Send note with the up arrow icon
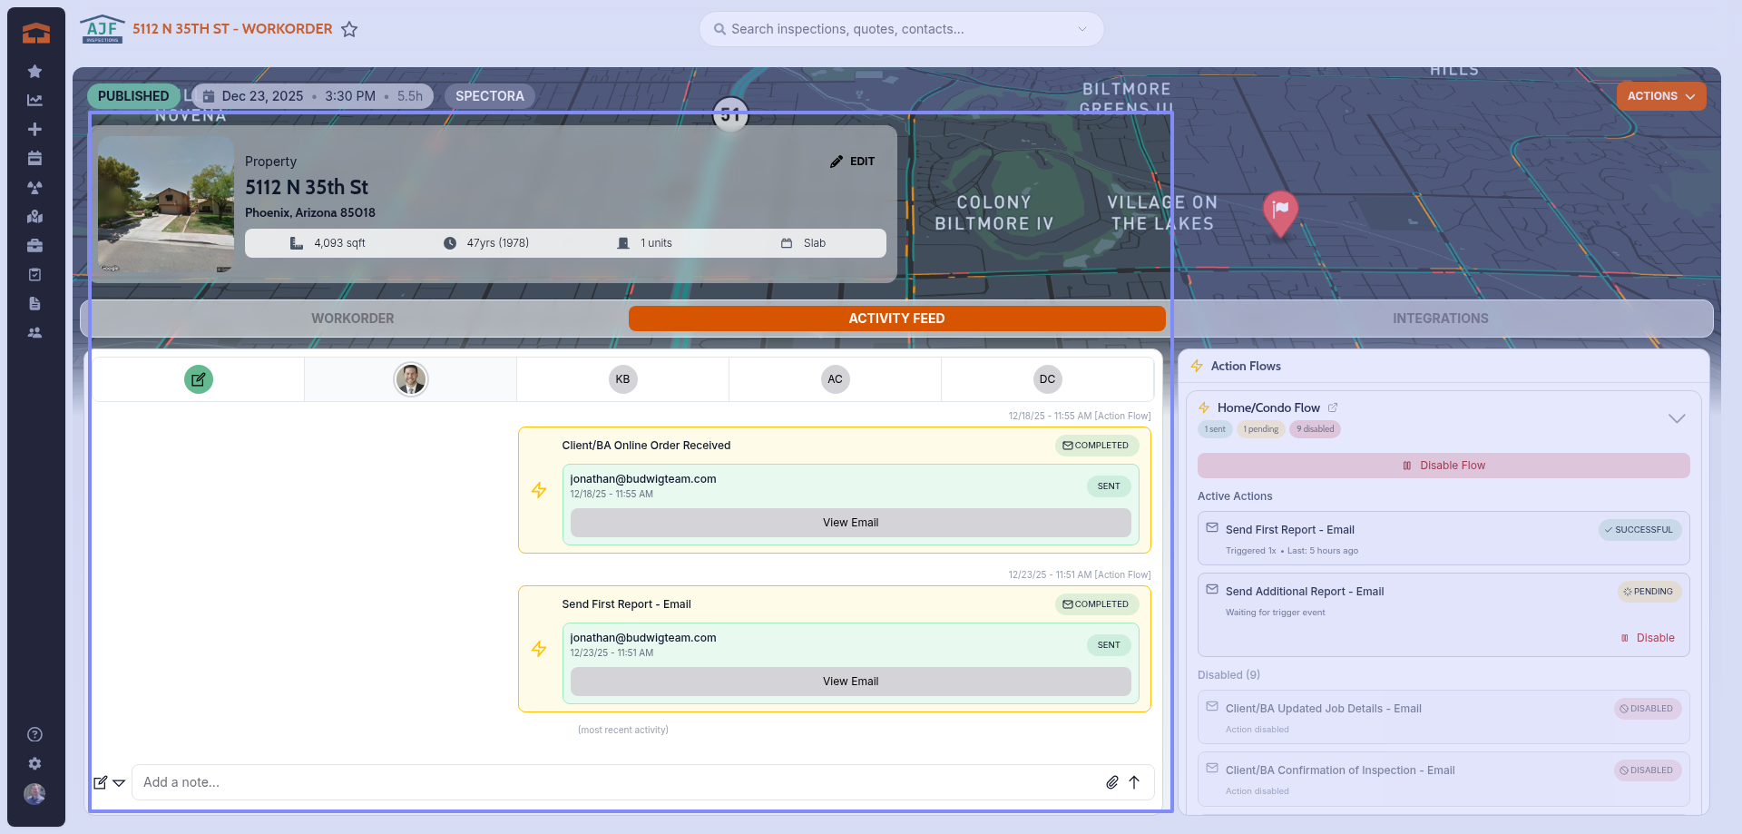 pyautogui.click(x=1134, y=782)
